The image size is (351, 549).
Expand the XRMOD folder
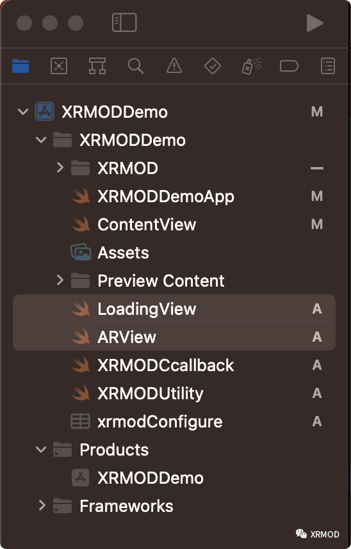[60, 168]
